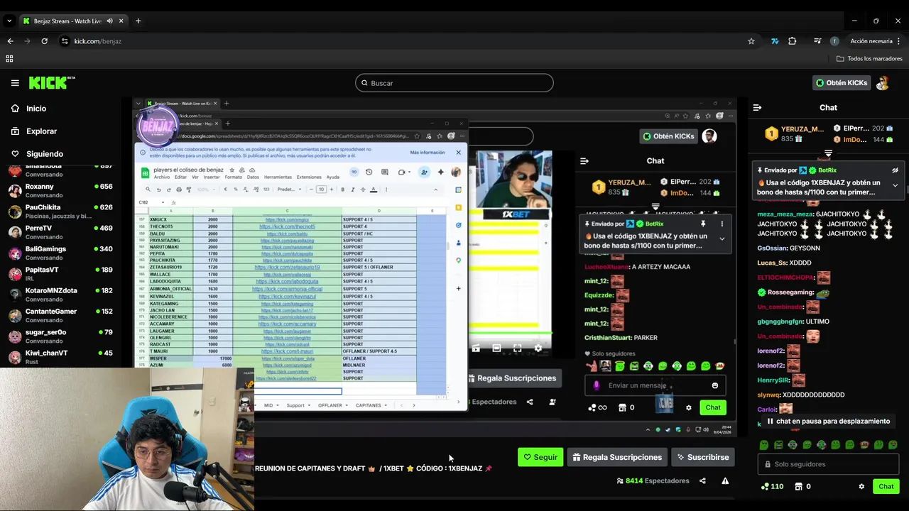Open Kiwi_chanVT channel in sidebar
Viewport: 909px width, 511px height.
(61, 356)
